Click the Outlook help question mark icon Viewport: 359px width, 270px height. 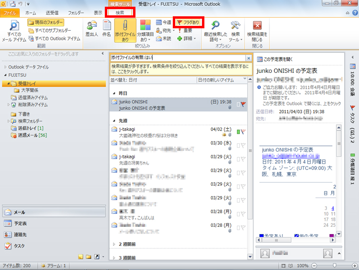click(x=355, y=13)
